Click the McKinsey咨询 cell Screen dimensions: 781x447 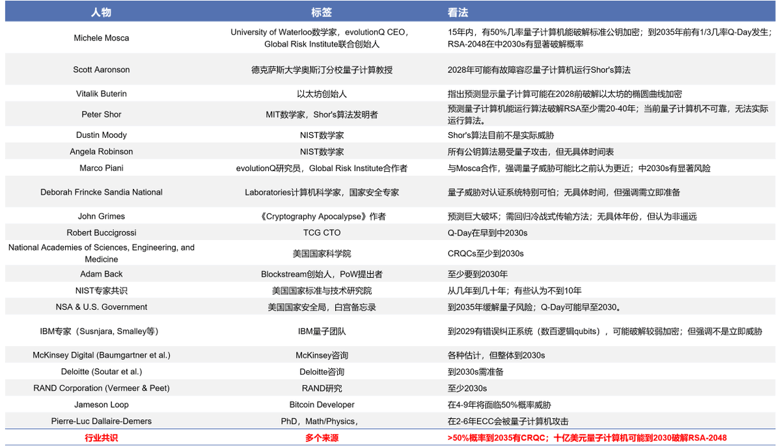[x=322, y=355]
